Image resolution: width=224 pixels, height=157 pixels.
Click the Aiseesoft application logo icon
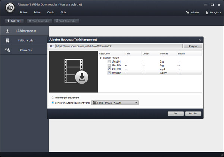10,8
